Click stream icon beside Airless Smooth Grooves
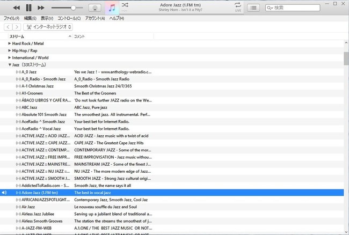Screen dimensions: 349x235 [18, 221]
